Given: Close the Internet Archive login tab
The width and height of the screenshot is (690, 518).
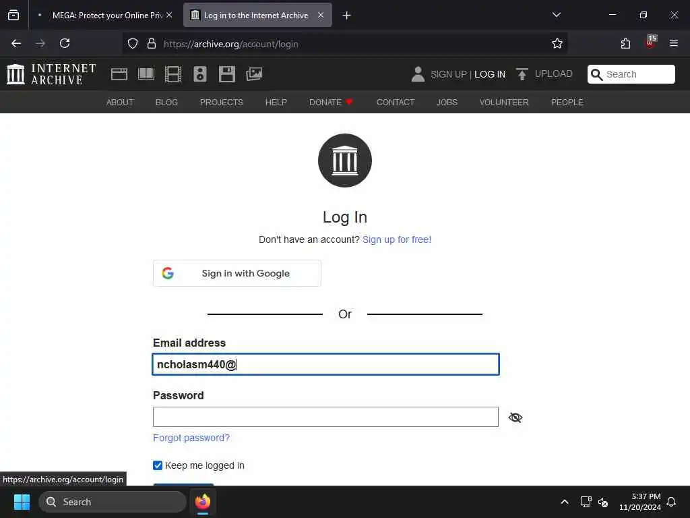Looking at the screenshot, I should tap(321, 15).
